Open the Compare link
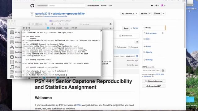 (x=133, y=47)
